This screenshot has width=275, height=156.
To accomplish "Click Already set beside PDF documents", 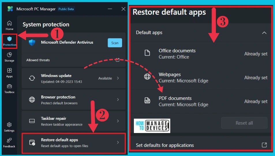I will coord(256,101).
